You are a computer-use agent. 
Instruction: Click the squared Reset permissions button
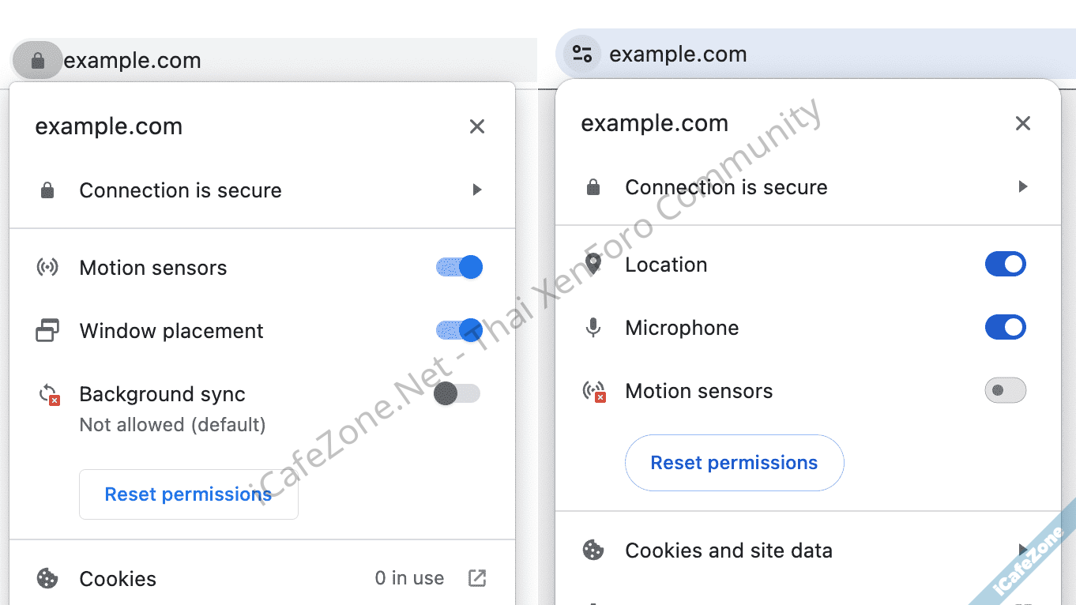click(x=188, y=494)
